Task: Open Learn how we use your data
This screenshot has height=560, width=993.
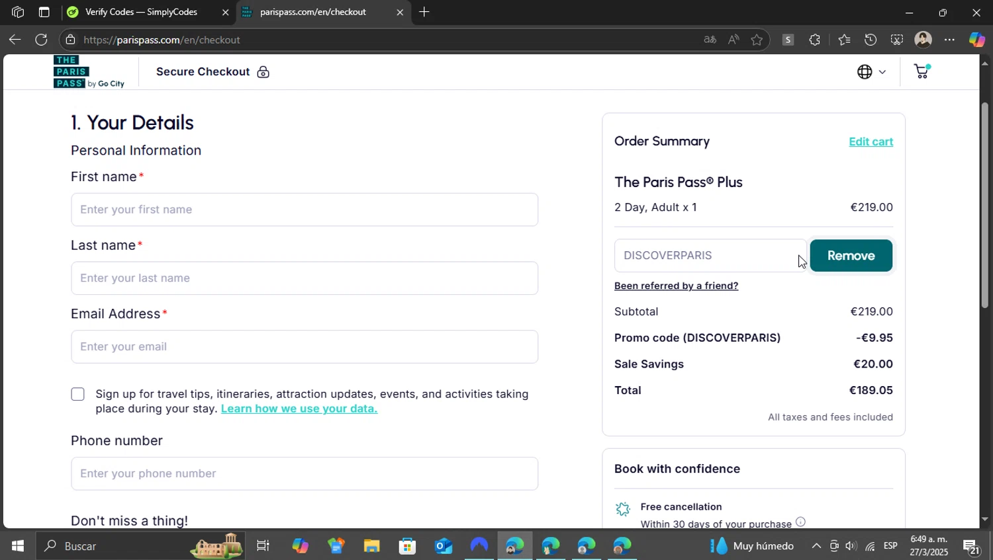Action: tap(299, 409)
